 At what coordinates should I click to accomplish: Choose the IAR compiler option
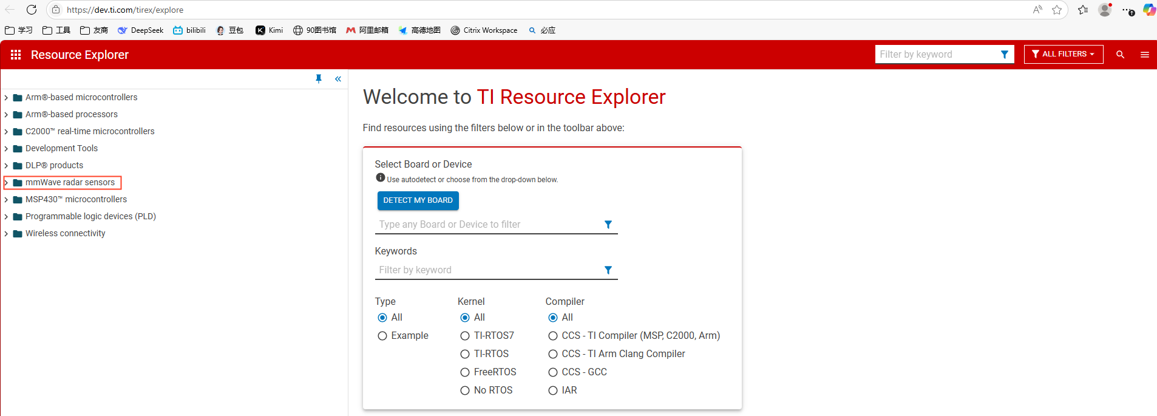coord(553,390)
